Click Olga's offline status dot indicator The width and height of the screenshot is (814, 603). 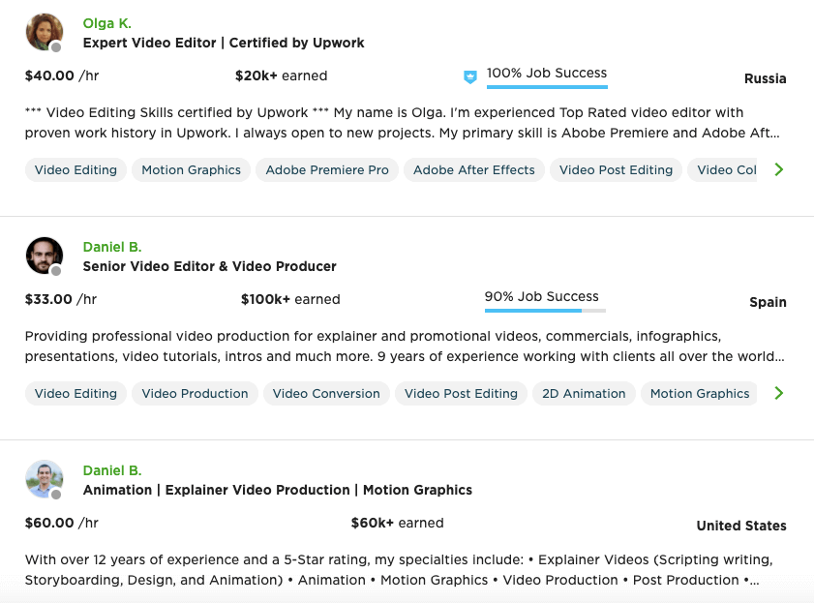[56, 47]
